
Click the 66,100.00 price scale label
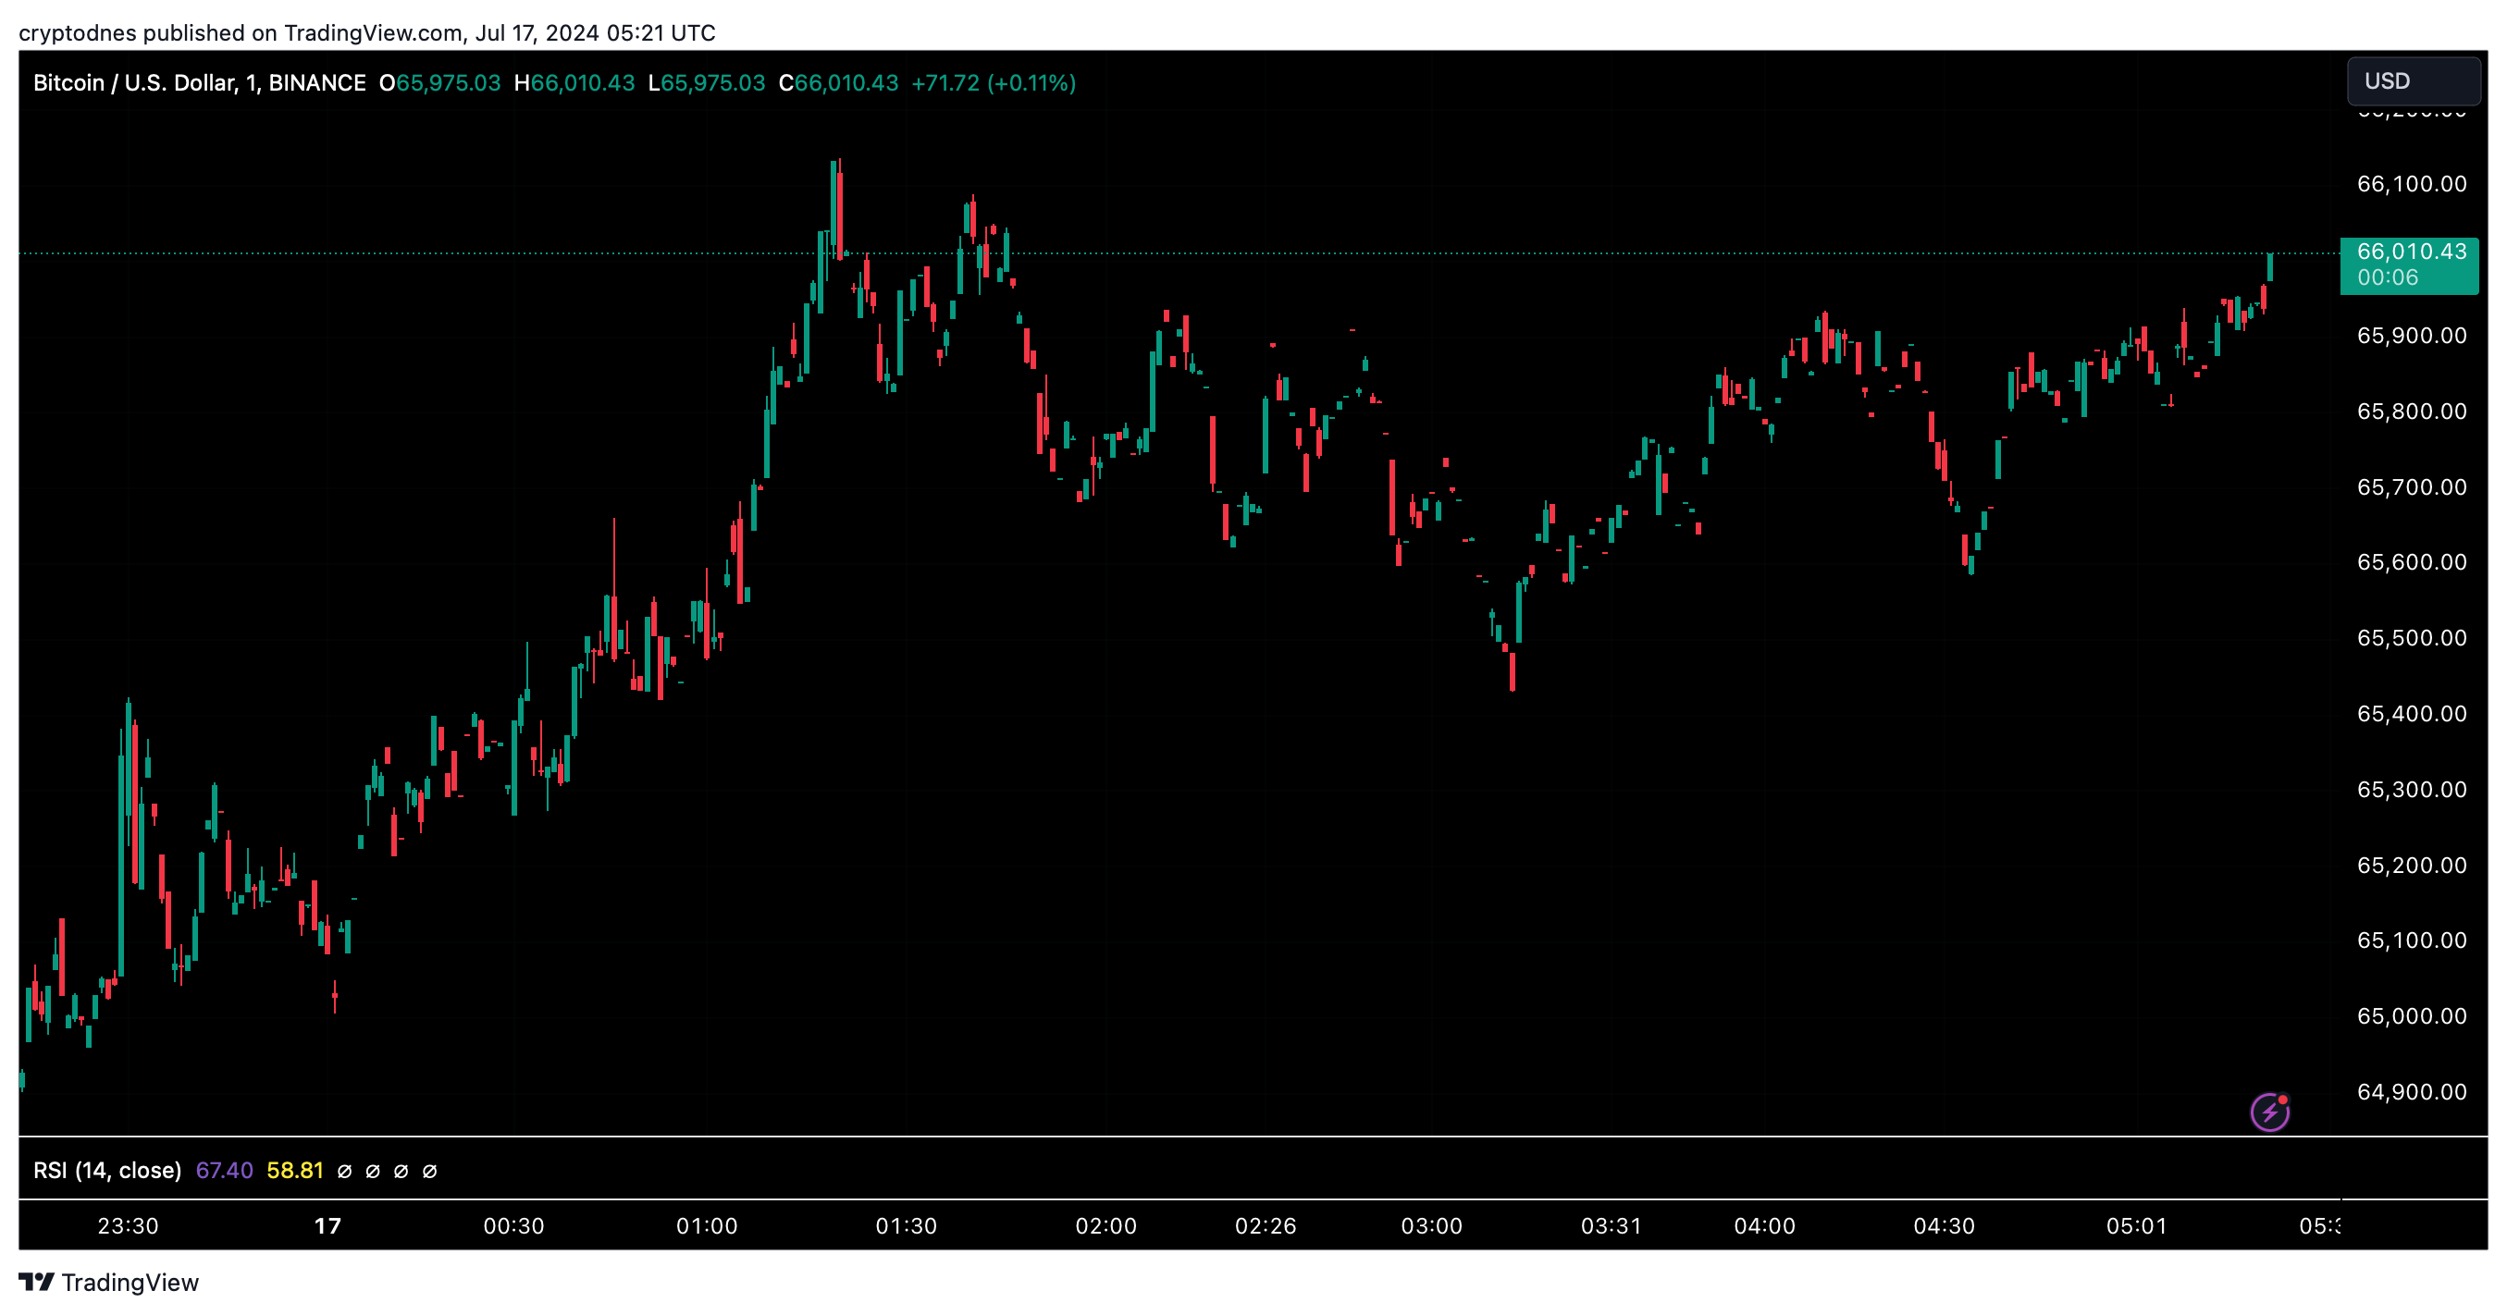2411,184
